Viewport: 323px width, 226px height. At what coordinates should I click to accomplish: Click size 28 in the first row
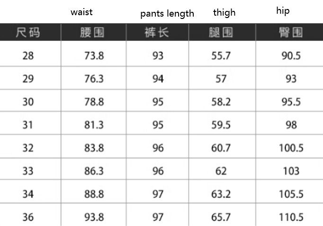(28, 56)
